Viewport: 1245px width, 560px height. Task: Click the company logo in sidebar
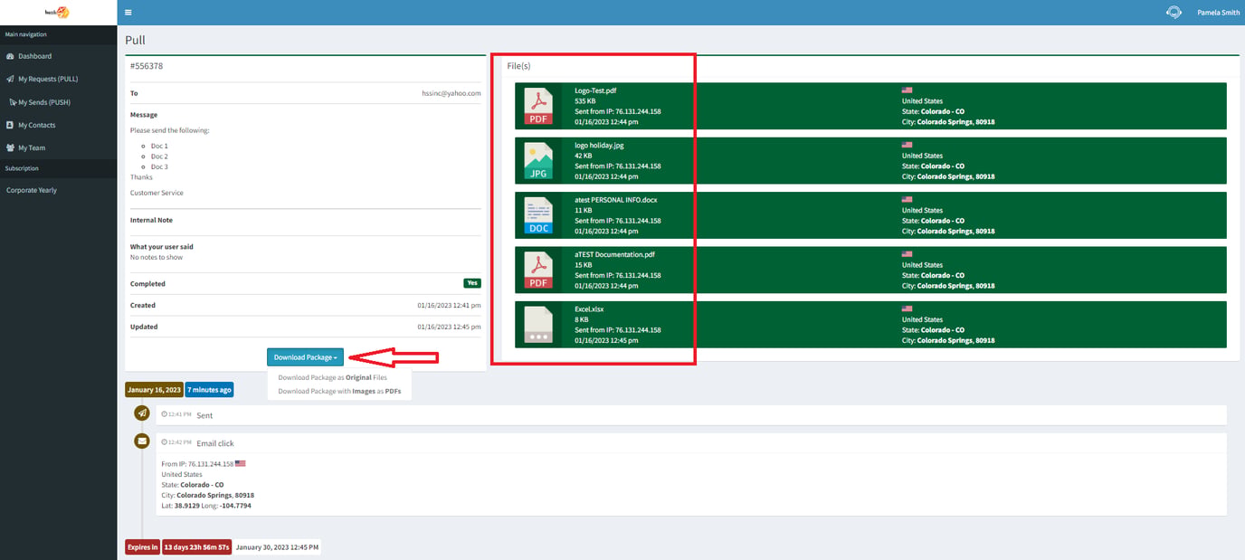(57, 13)
